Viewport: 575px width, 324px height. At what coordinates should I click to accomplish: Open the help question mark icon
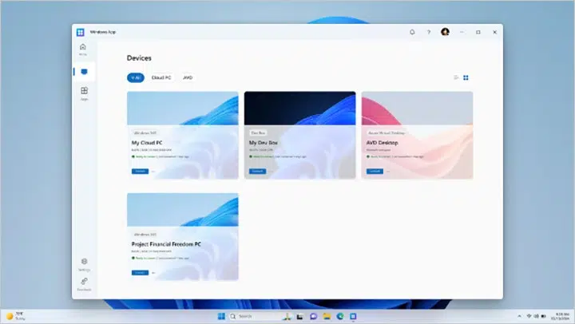coord(428,32)
